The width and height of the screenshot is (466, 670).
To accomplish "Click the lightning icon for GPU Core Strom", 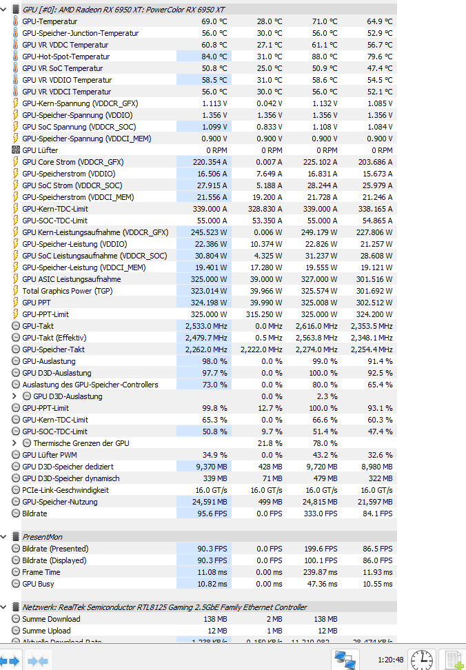I will click(15, 162).
